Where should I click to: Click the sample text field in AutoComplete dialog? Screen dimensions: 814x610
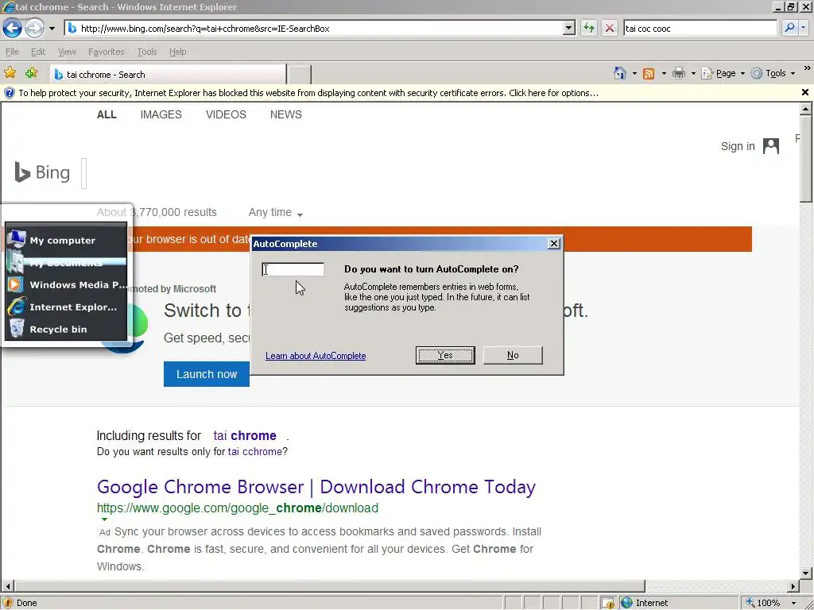(293, 269)
